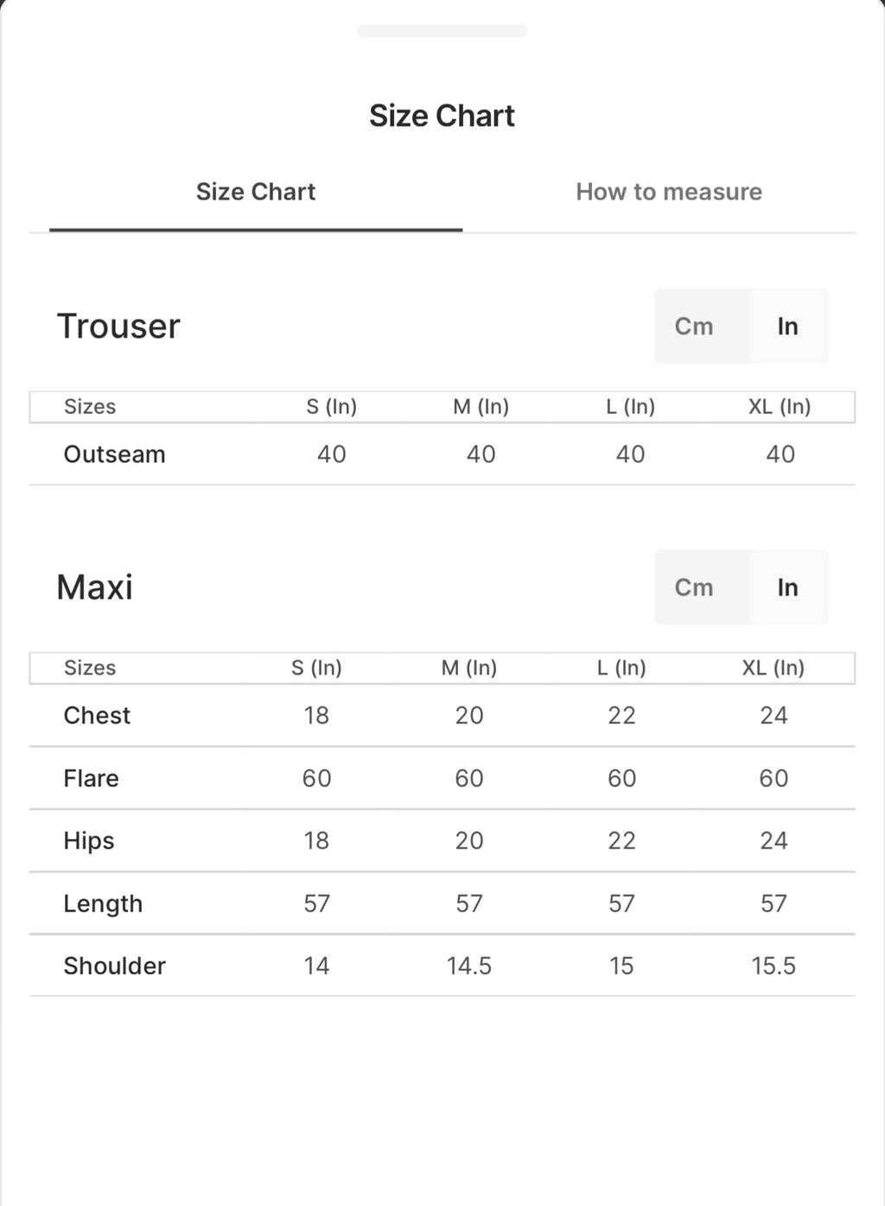Click the XL (In) header in Maxi table
Viewport: 885px width, 1206px height.
click(774, 668)
